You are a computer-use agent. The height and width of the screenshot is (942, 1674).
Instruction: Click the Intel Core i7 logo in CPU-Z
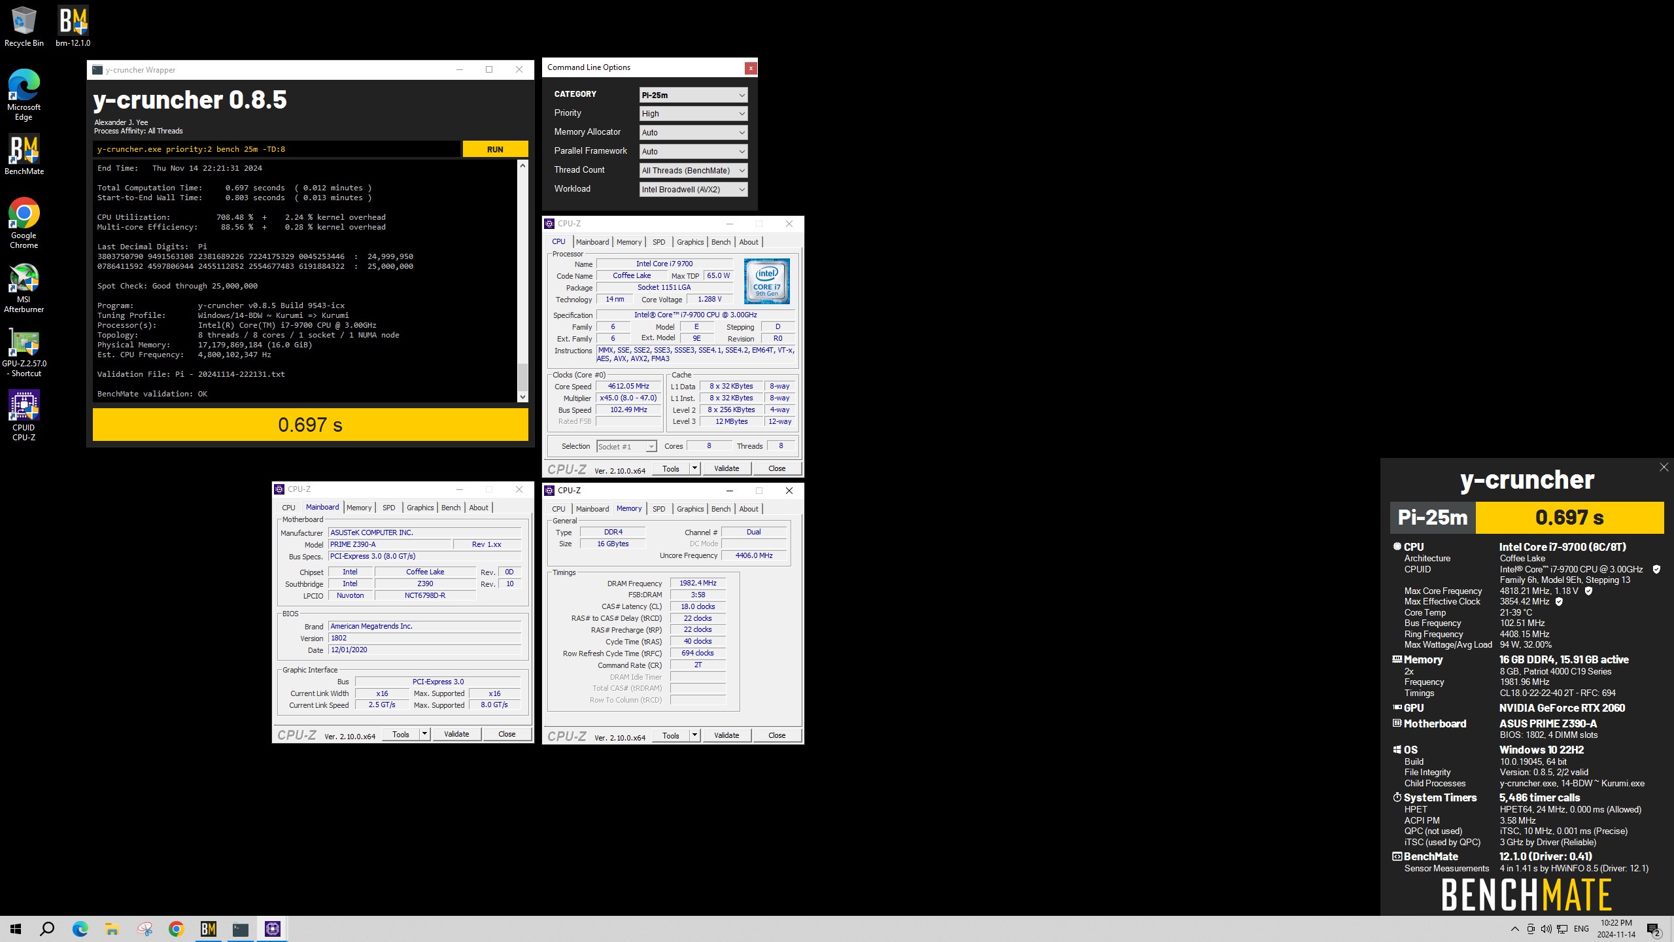[766, 281]
